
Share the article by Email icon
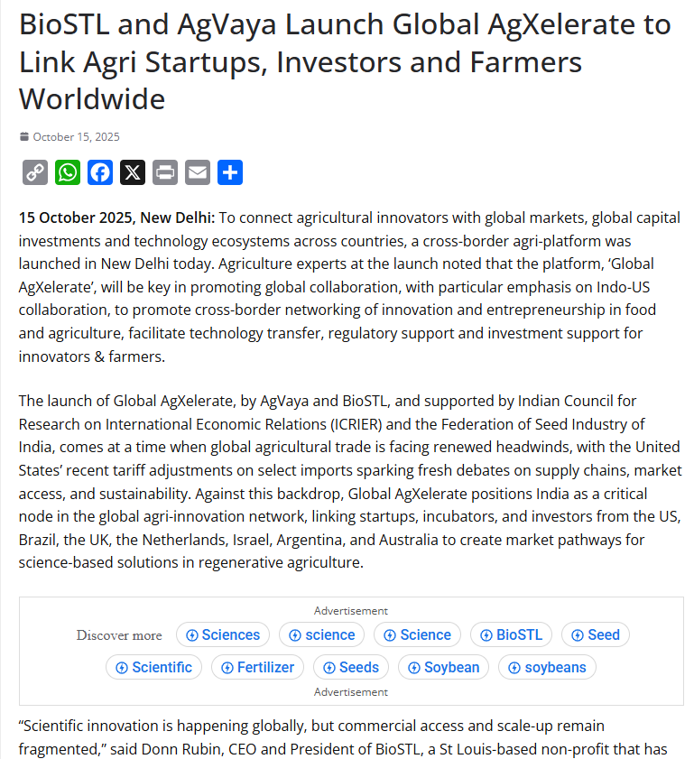(x=198, y=172)
